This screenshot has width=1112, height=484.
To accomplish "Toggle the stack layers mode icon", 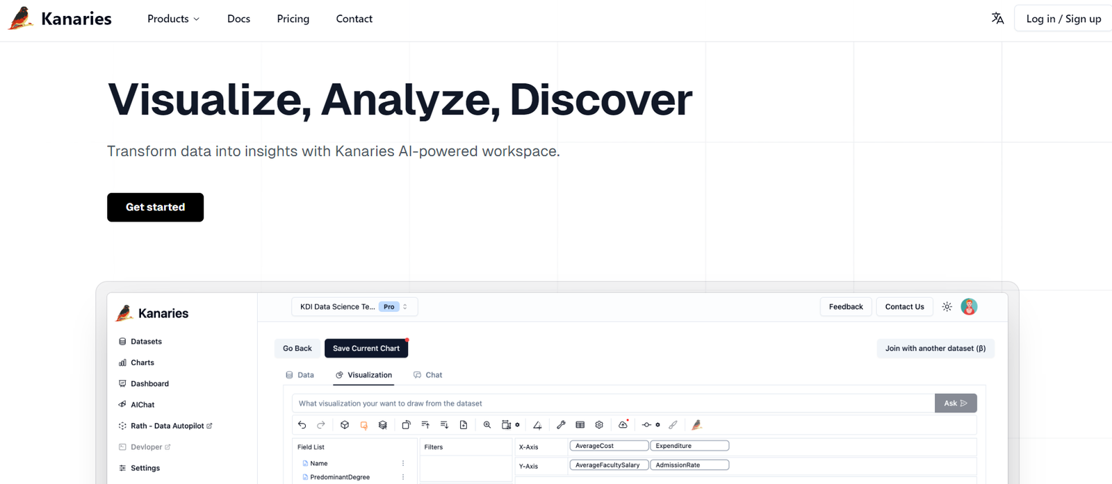I will 383,425.
